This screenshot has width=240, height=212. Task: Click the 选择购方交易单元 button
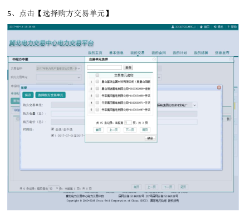(51, 95)
